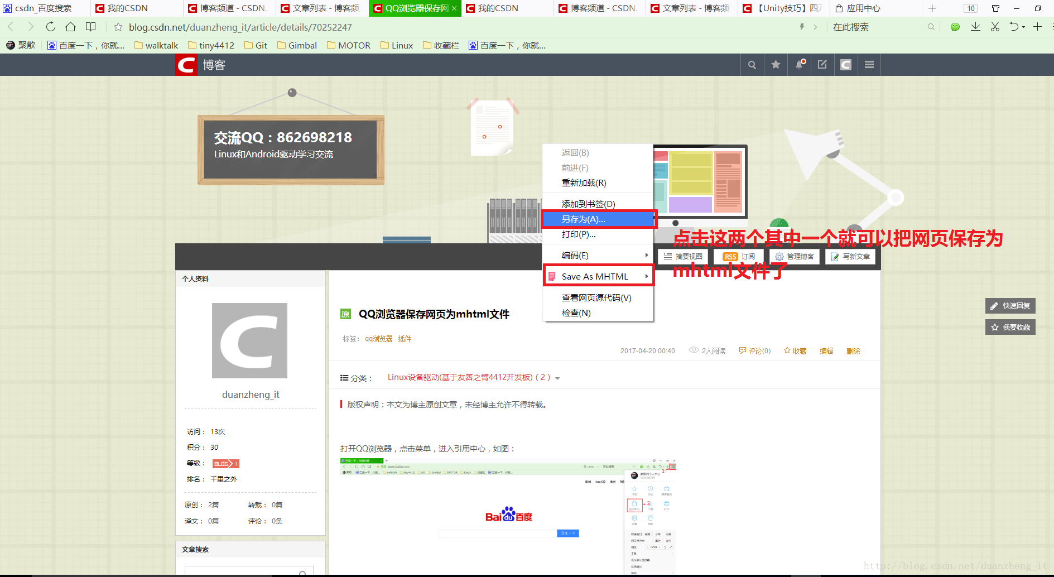
Task: Bookmark page with address bar star
Action: tap(118, 27)
